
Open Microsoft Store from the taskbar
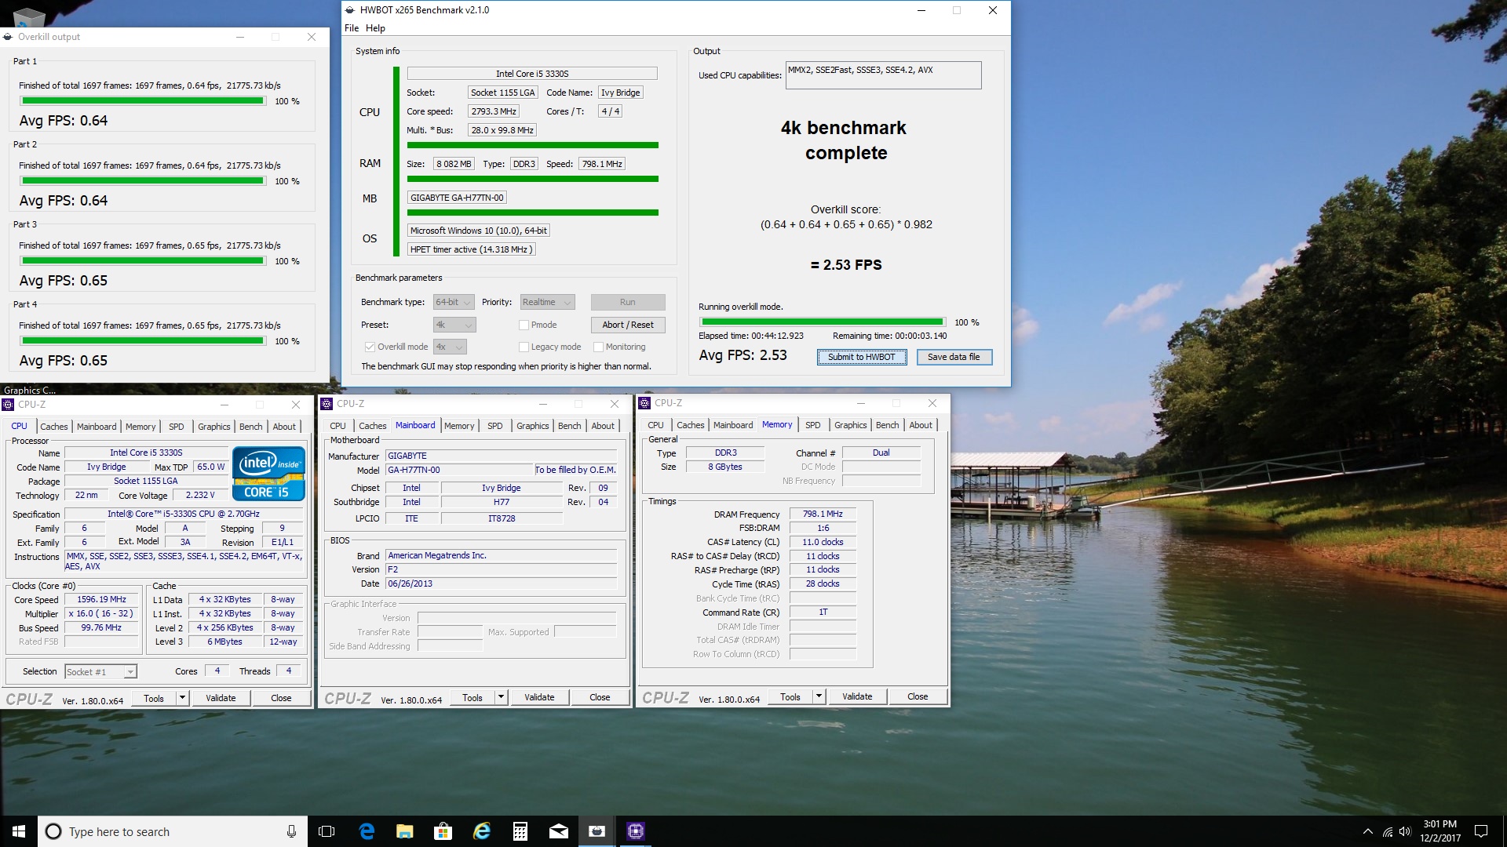[x=443, y=831]
